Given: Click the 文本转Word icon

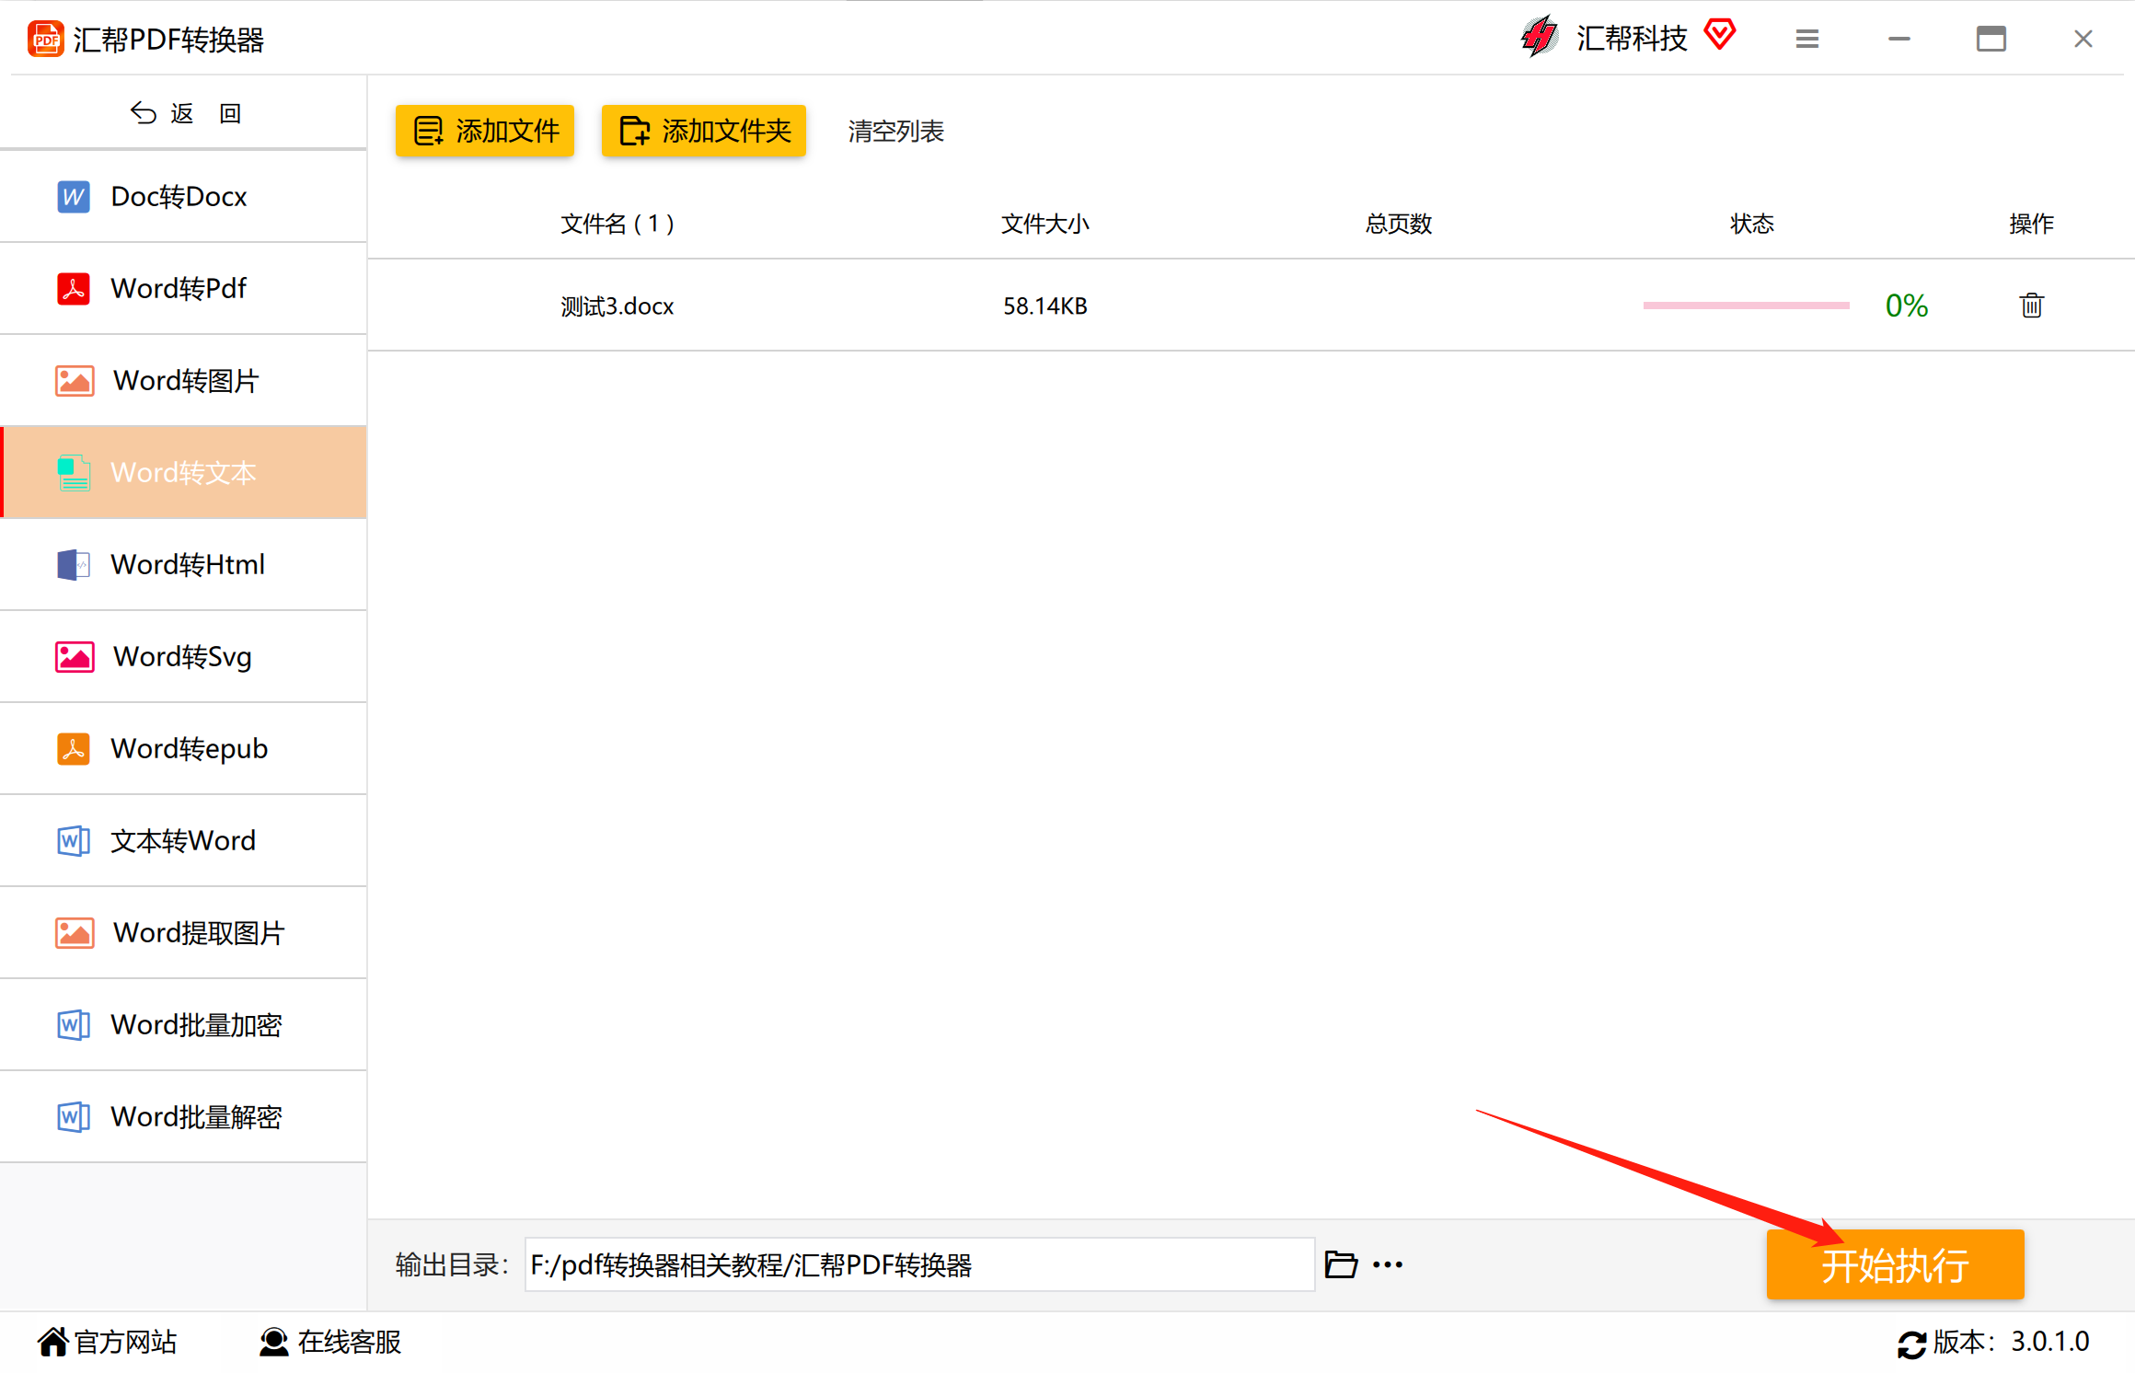Looking at the screenshot, I should (74, 841).
